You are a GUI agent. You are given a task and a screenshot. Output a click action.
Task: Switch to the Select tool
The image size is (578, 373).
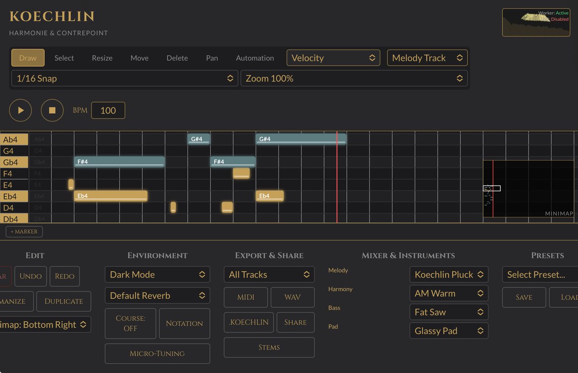point(64,58)
